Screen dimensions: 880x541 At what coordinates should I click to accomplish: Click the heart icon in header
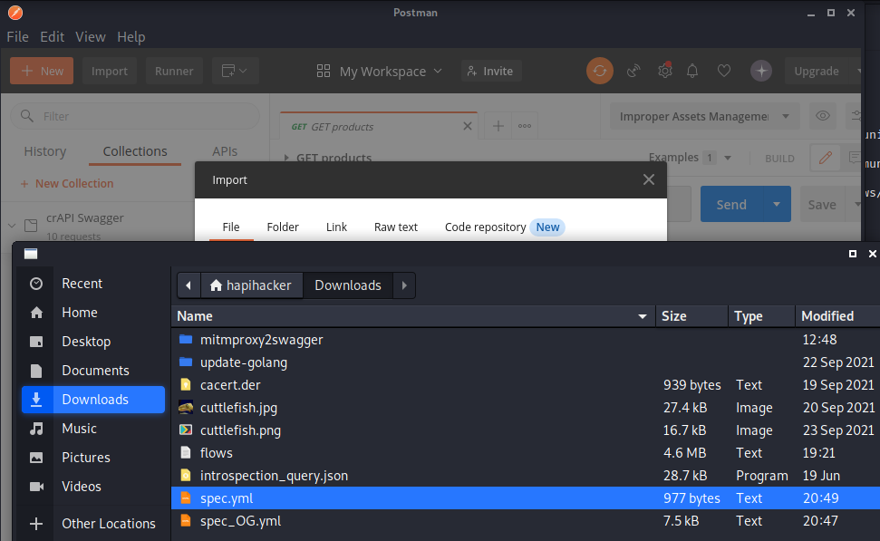(723, 71)
